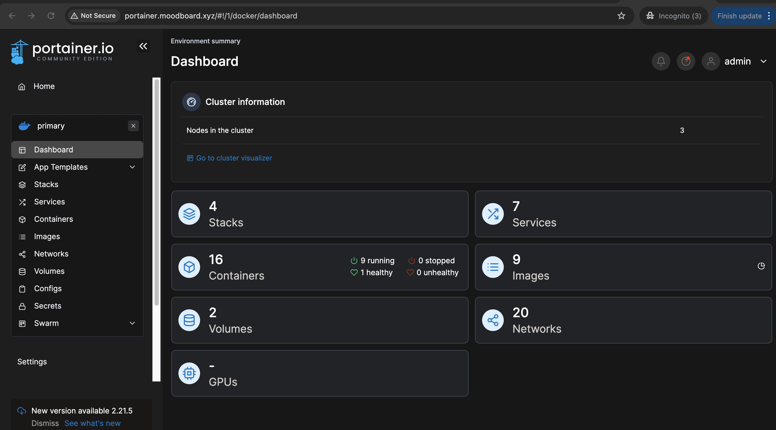Screen dimensions: 776x430
Task: Click the GPUs tile chip icon
Action: point(189,373)
